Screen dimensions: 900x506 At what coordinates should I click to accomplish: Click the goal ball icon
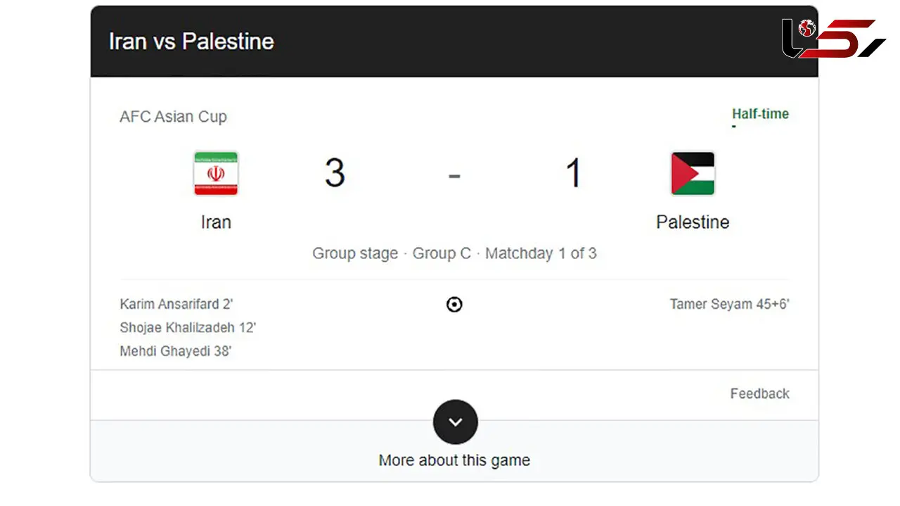[455, 305]
